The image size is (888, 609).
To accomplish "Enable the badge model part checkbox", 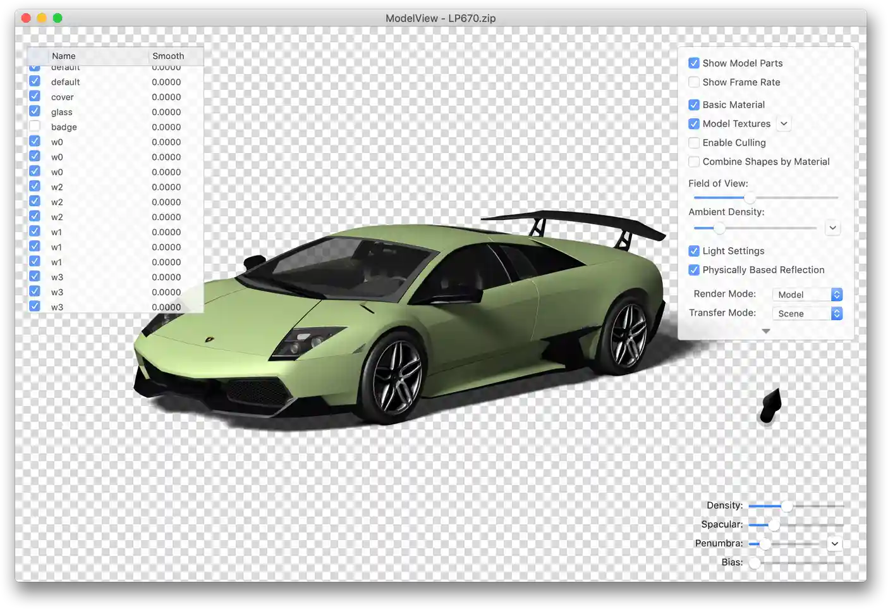I will [35, 126].
